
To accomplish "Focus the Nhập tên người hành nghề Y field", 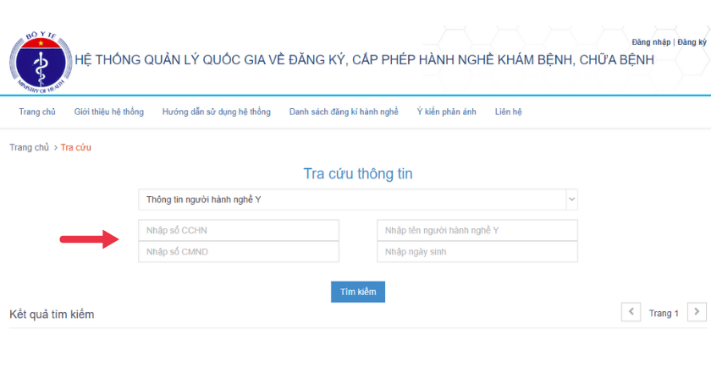I will (x=477, y=230).
